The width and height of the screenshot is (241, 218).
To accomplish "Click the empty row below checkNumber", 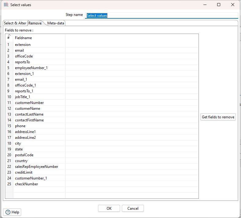I will [39, 190].
